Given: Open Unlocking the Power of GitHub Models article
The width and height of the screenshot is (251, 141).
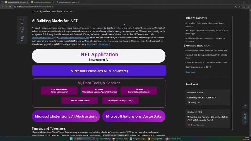Looking at the screenshot, I should point(208,118).
